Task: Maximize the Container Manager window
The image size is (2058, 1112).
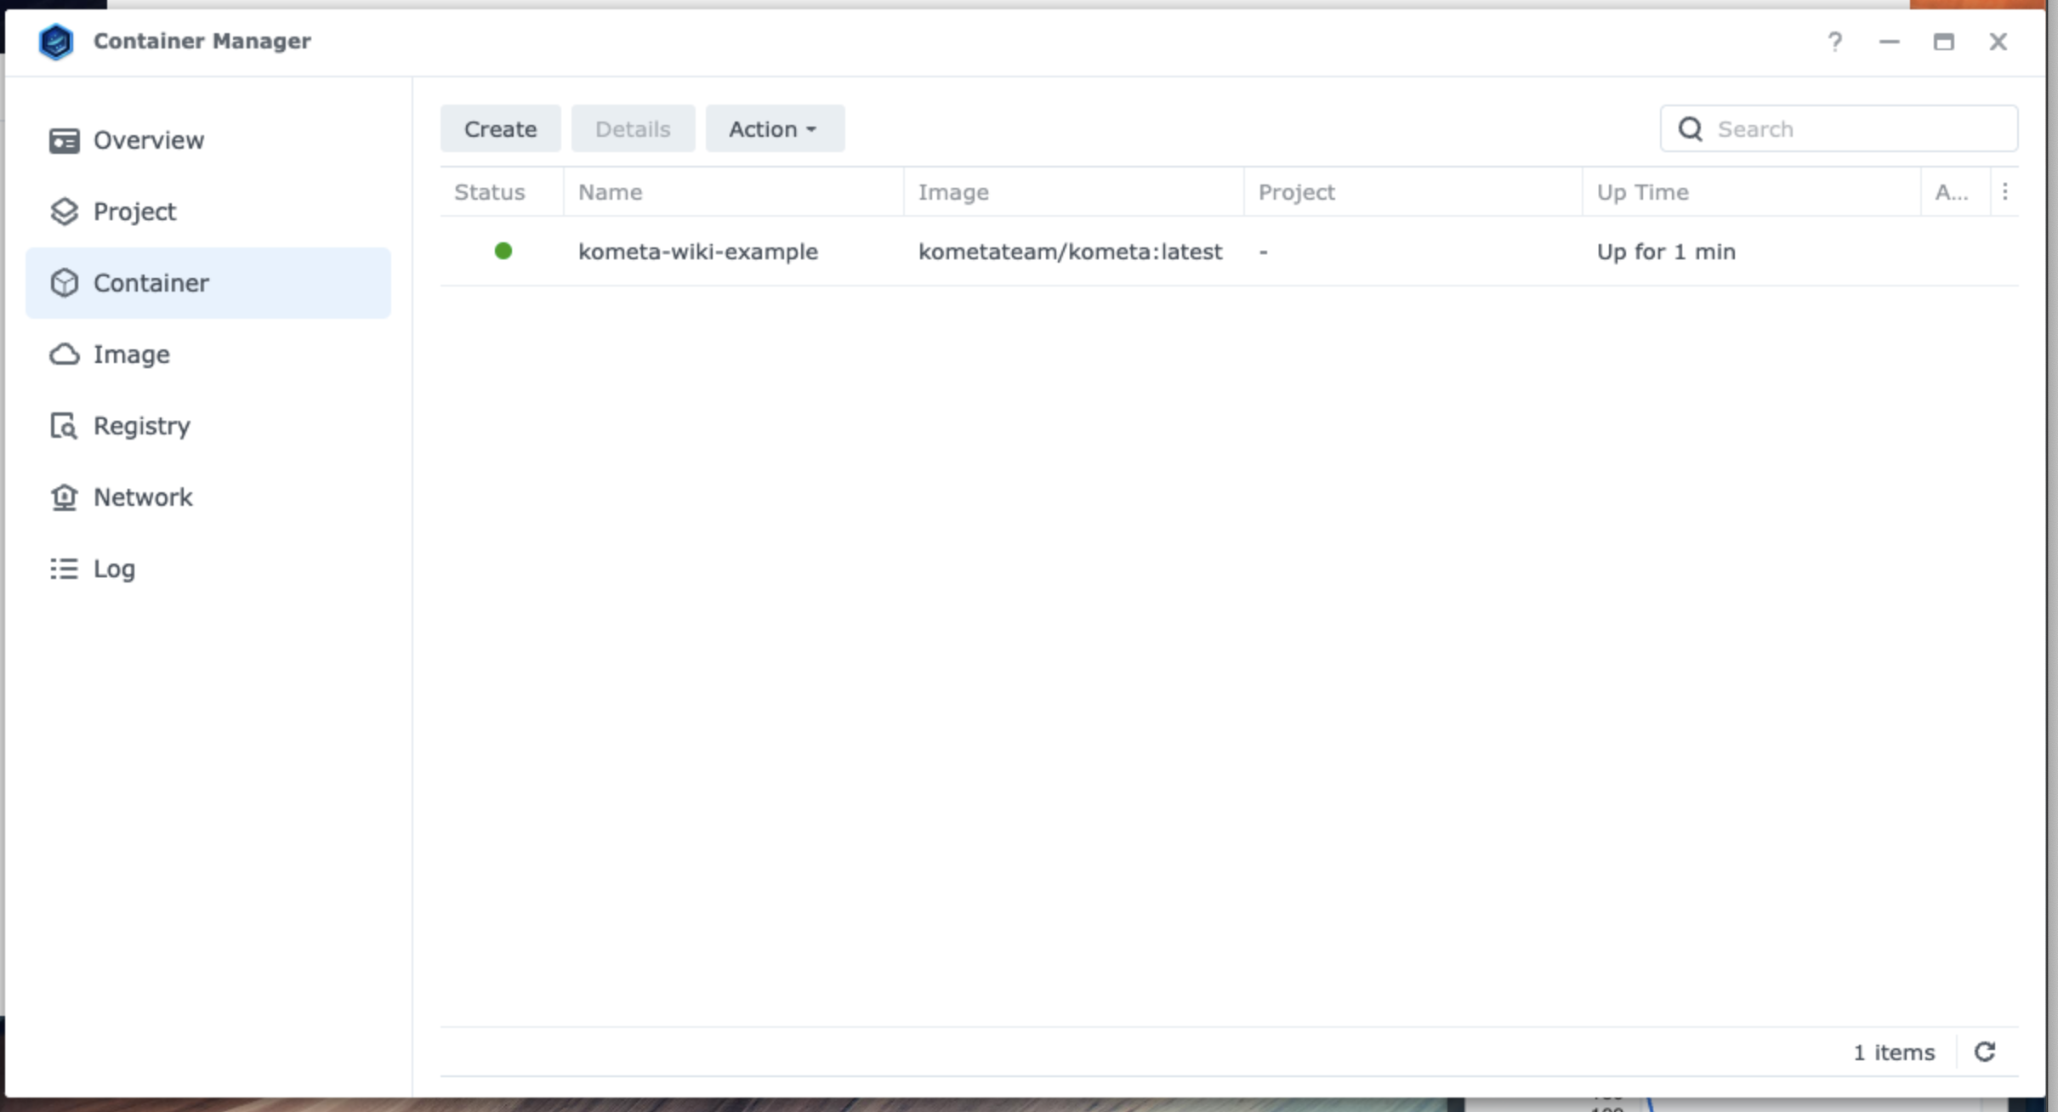Action: click(1944, 42)
